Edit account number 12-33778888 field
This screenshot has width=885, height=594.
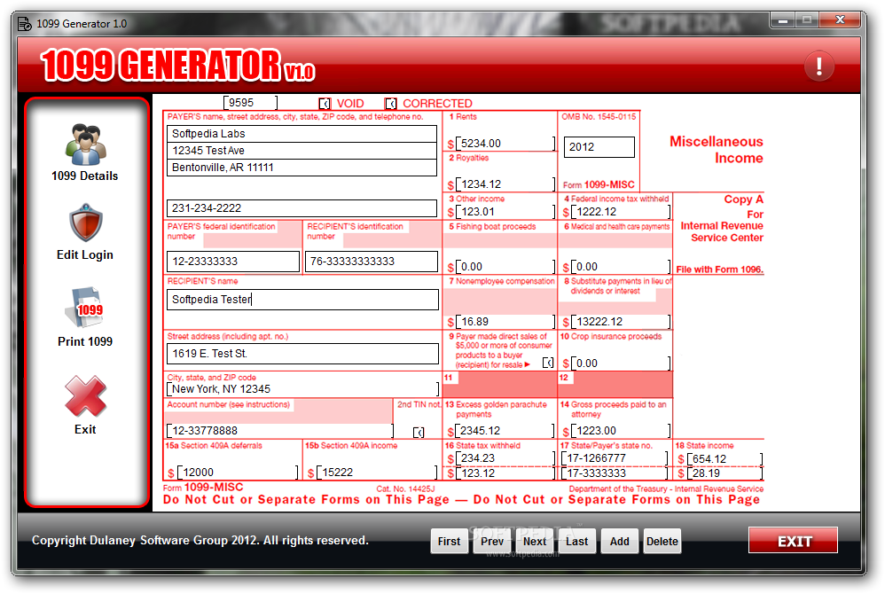(x=280, y=431)
